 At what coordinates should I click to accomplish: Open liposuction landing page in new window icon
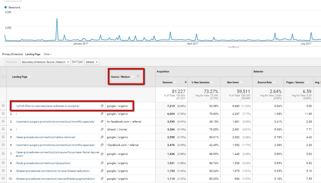click(x=102, y=163)
